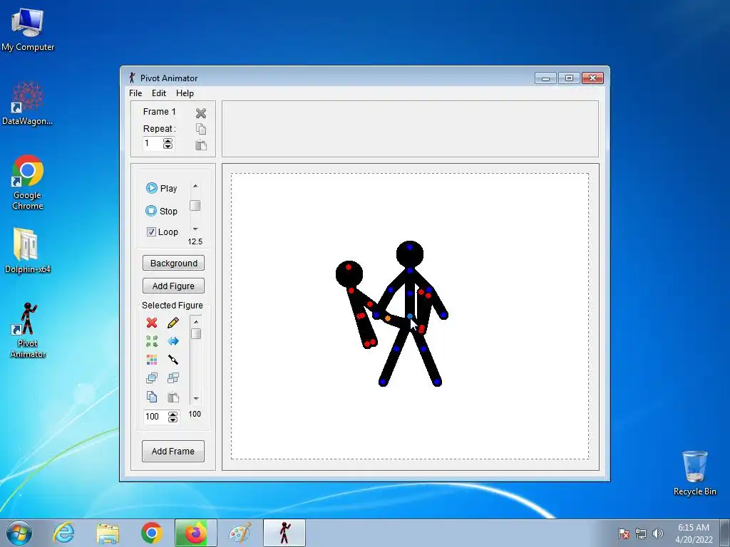This screenshot has width=730, height=547.
Task: Copy frame icon below frame delete
Action: 201,129
